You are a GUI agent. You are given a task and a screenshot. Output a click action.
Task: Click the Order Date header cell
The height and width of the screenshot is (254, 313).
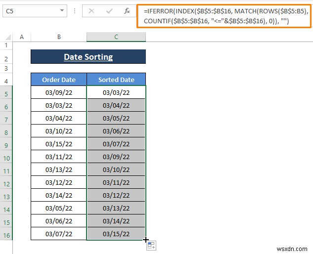pyautogui.click(x=59, y=80)
